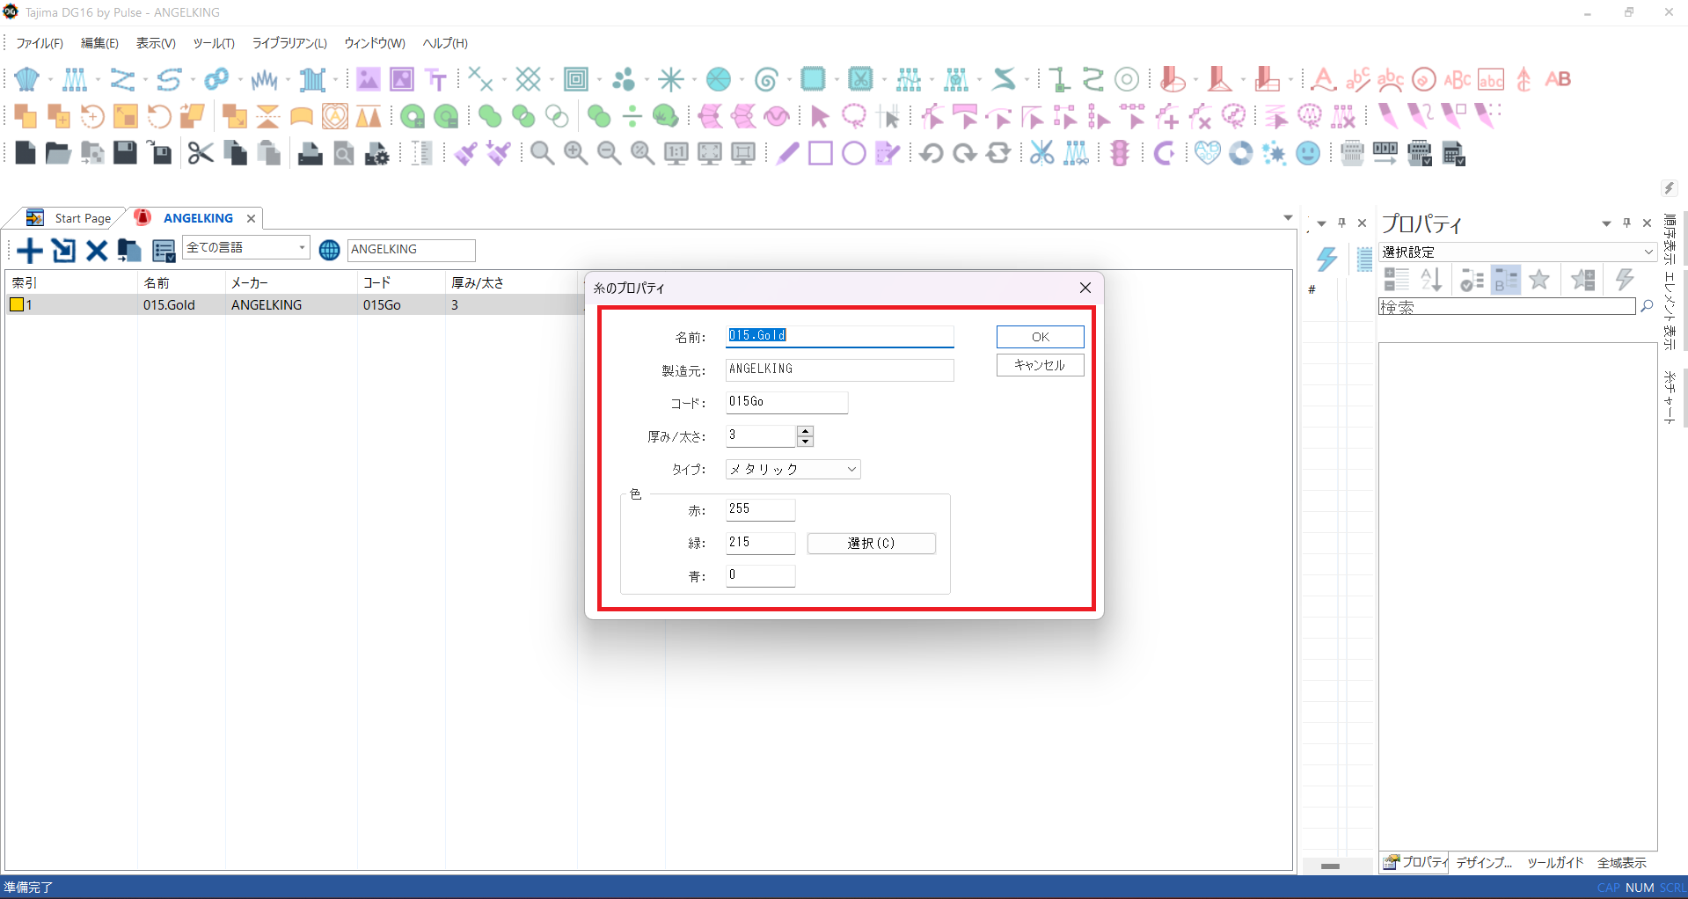Open the 編集(E) menu
Screen dimensions: 1688x899
point(99,43)
